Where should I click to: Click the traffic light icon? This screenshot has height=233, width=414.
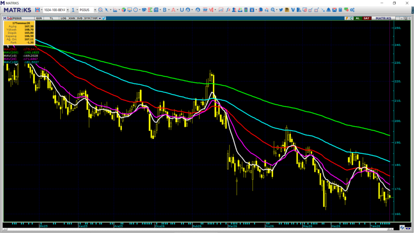tap(246, 10)
